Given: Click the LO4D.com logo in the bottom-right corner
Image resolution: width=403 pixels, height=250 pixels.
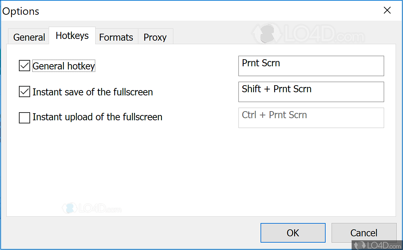Looking at the screenshot, I should (x=377, y=244).
